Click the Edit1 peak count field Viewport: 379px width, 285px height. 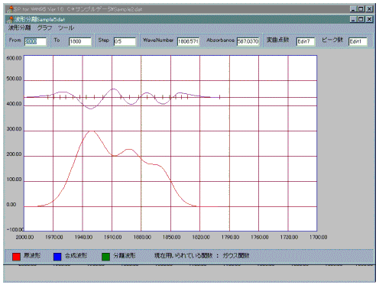(x=358, y=41)
